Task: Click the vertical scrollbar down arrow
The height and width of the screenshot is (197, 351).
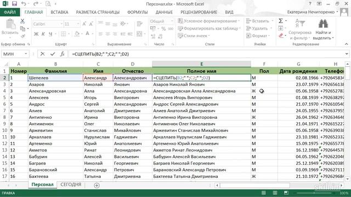Action: click(347, 179)
